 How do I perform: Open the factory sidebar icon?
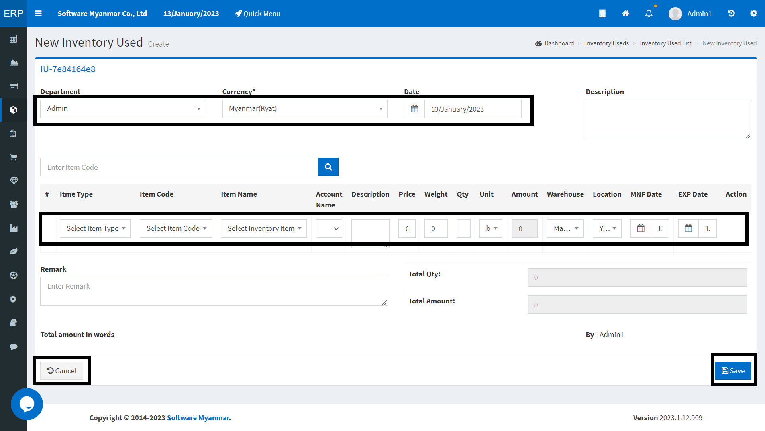tap(14, 228)
